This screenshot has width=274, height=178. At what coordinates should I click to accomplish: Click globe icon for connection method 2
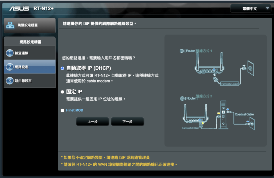tap(182, 98)
